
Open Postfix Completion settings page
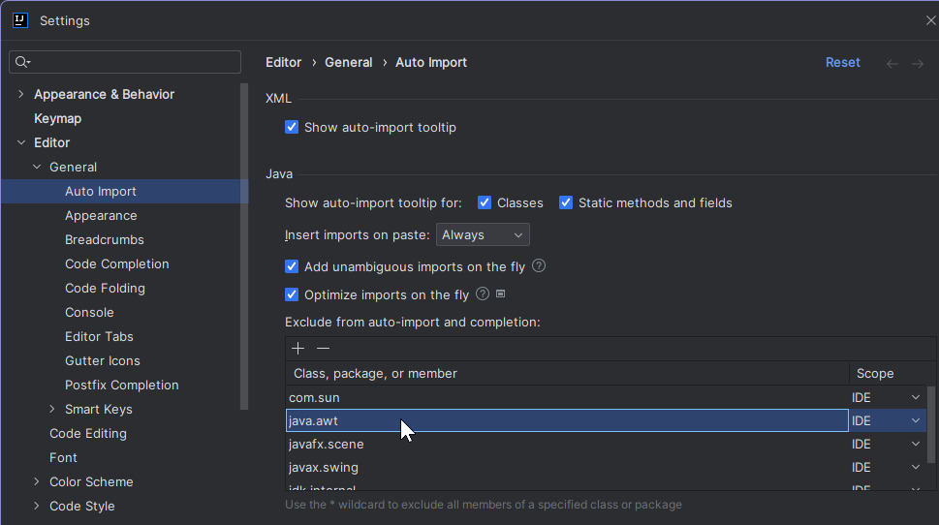pos(121,385)
